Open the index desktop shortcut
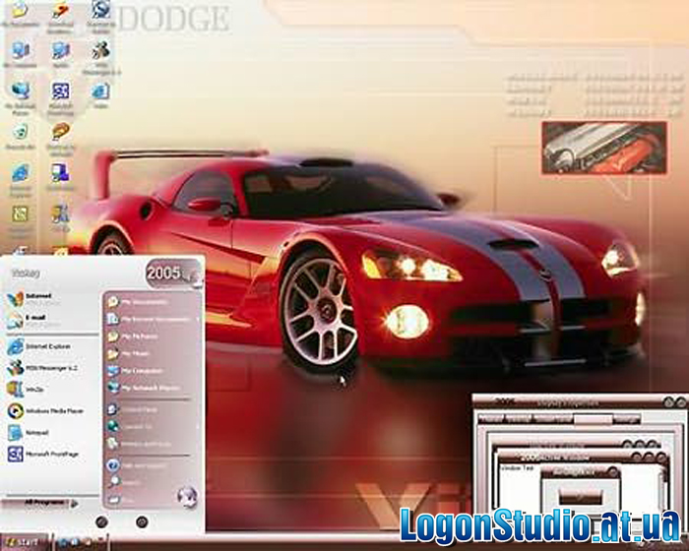Screen dimensions: 689x551 [100, 95]
